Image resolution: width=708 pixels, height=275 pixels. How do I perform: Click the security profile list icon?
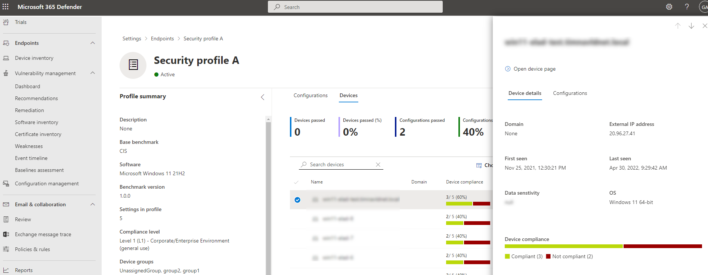[x=133, y=65]
